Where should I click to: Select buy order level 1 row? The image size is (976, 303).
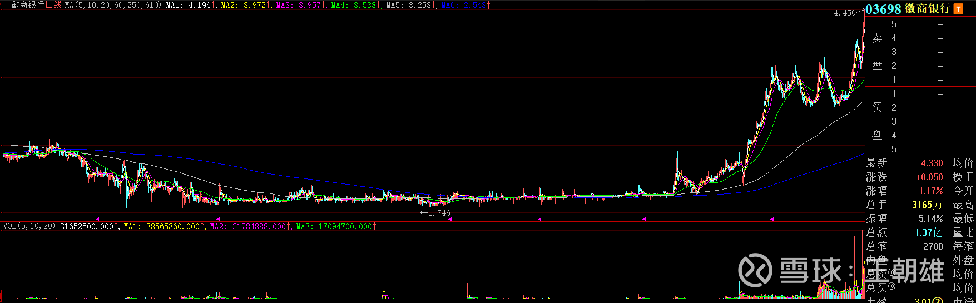point(932,93)
